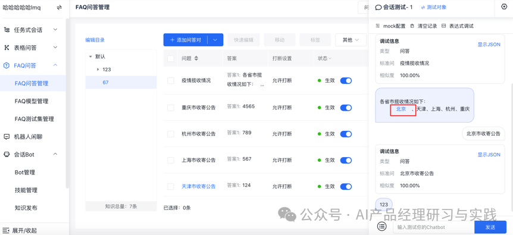This screenshot has height=235, width=513.
Task: Toggle the 生效 switch for 杭州市收寄公告
Action: tap(346, 134)
